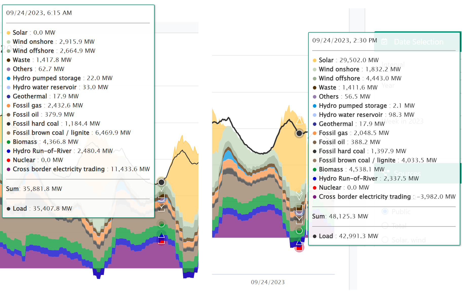
Task: Select the Public radio button
Action: tap(385, 211)
